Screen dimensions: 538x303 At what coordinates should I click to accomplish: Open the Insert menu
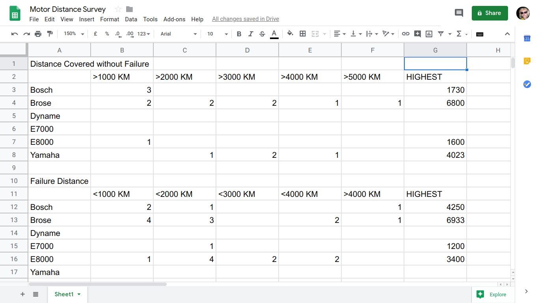tap(87, 19)
